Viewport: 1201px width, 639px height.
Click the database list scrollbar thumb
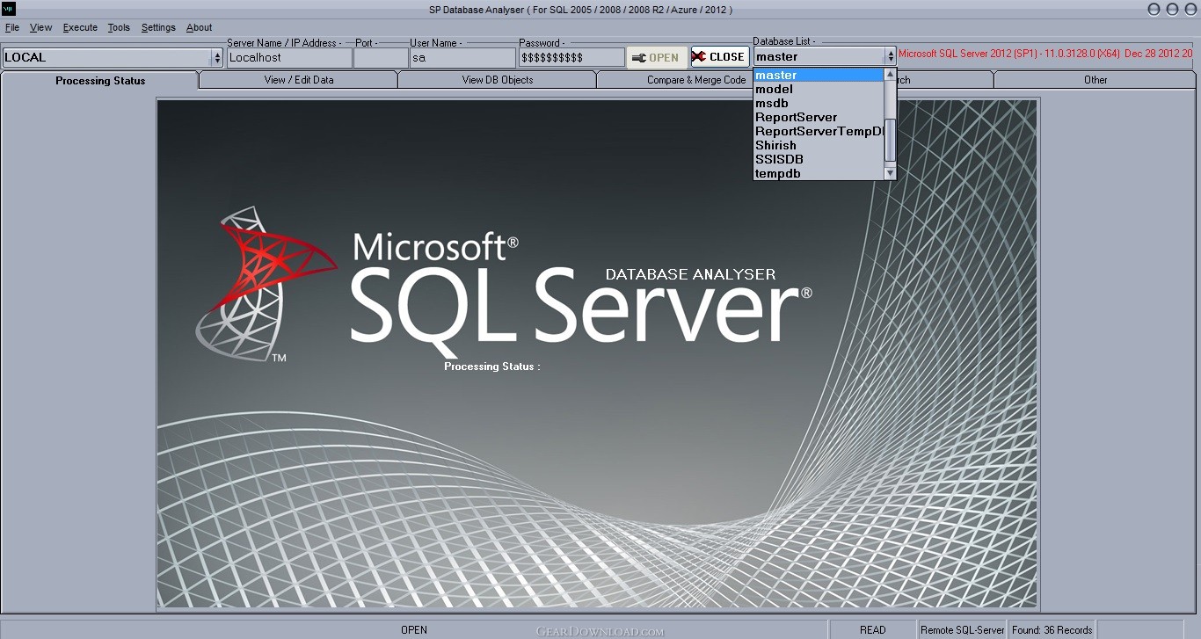(890, 140)
